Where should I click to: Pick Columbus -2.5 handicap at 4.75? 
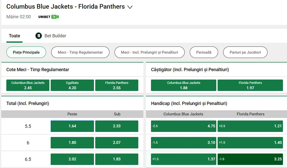click(x=183, y=126)
